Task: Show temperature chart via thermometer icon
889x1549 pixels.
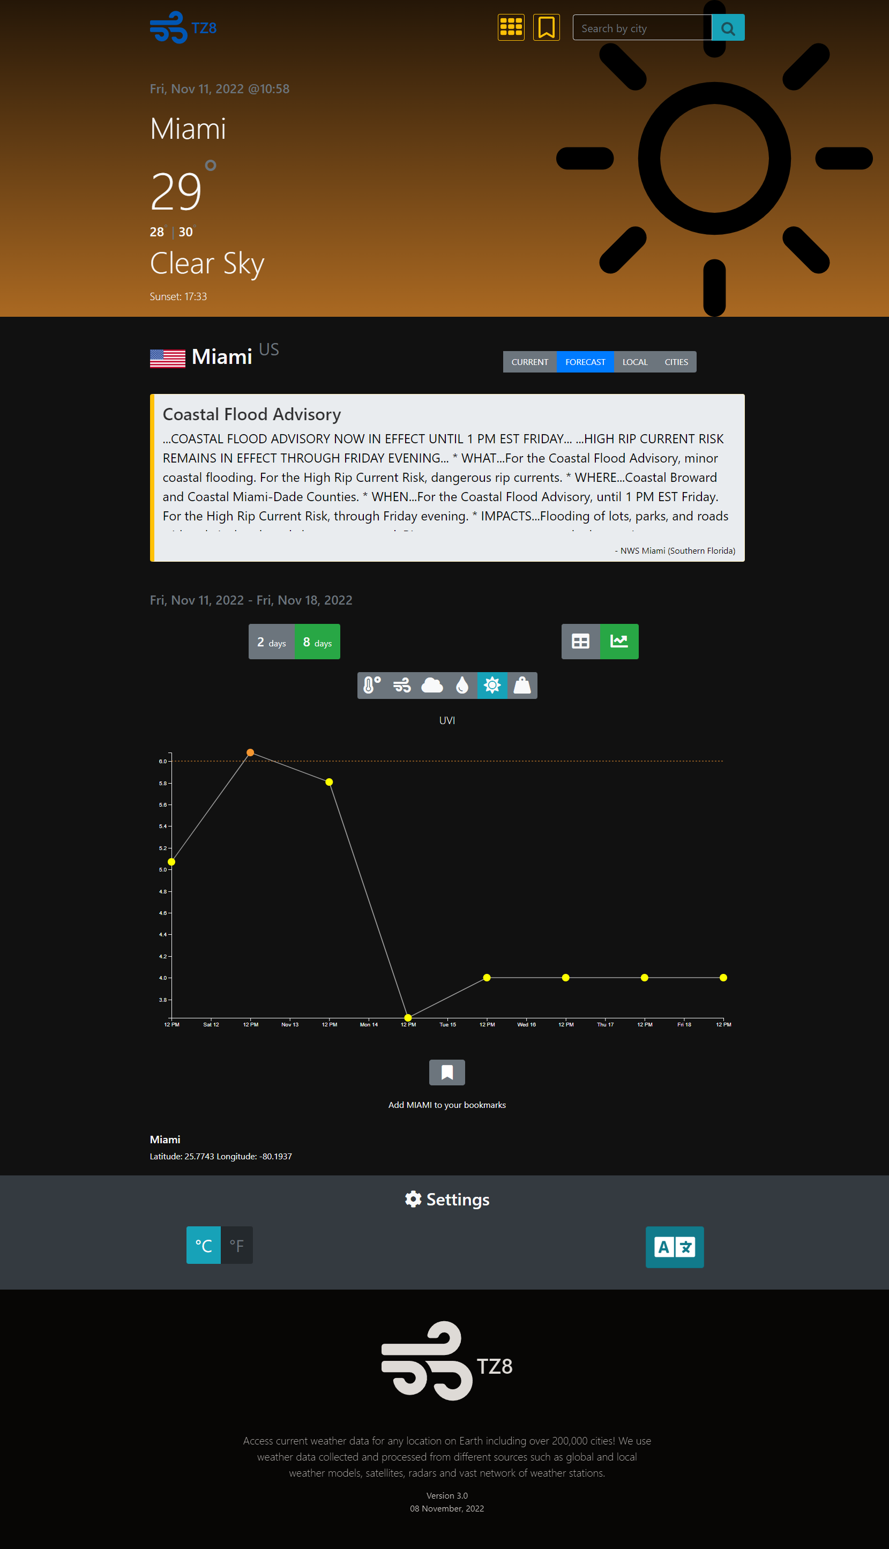Action: pos(372,685)
